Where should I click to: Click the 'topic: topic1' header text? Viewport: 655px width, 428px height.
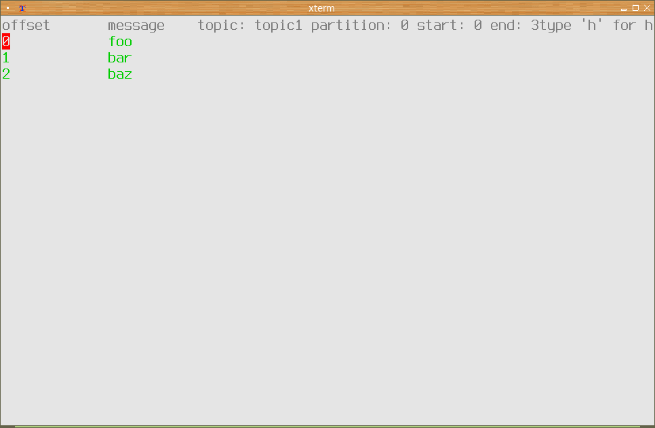tap(250, 25)
